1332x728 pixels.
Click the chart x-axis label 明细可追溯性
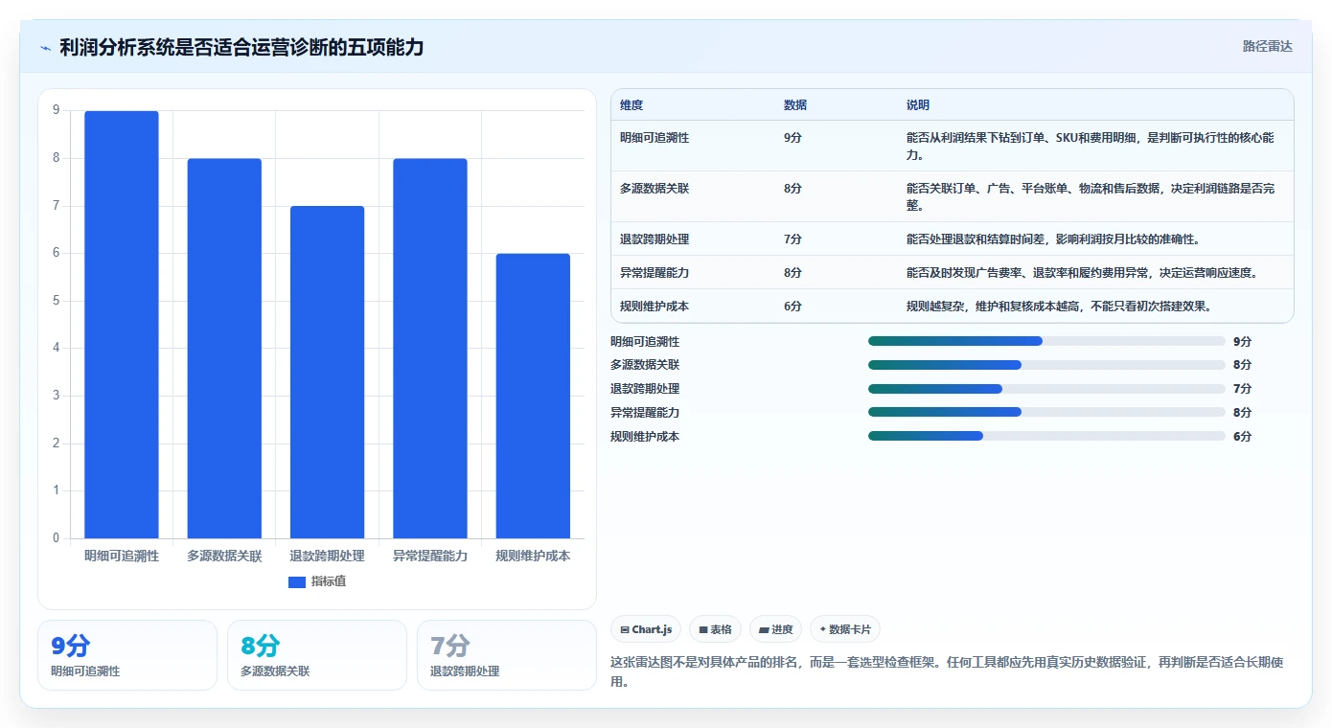pos(122,556)
